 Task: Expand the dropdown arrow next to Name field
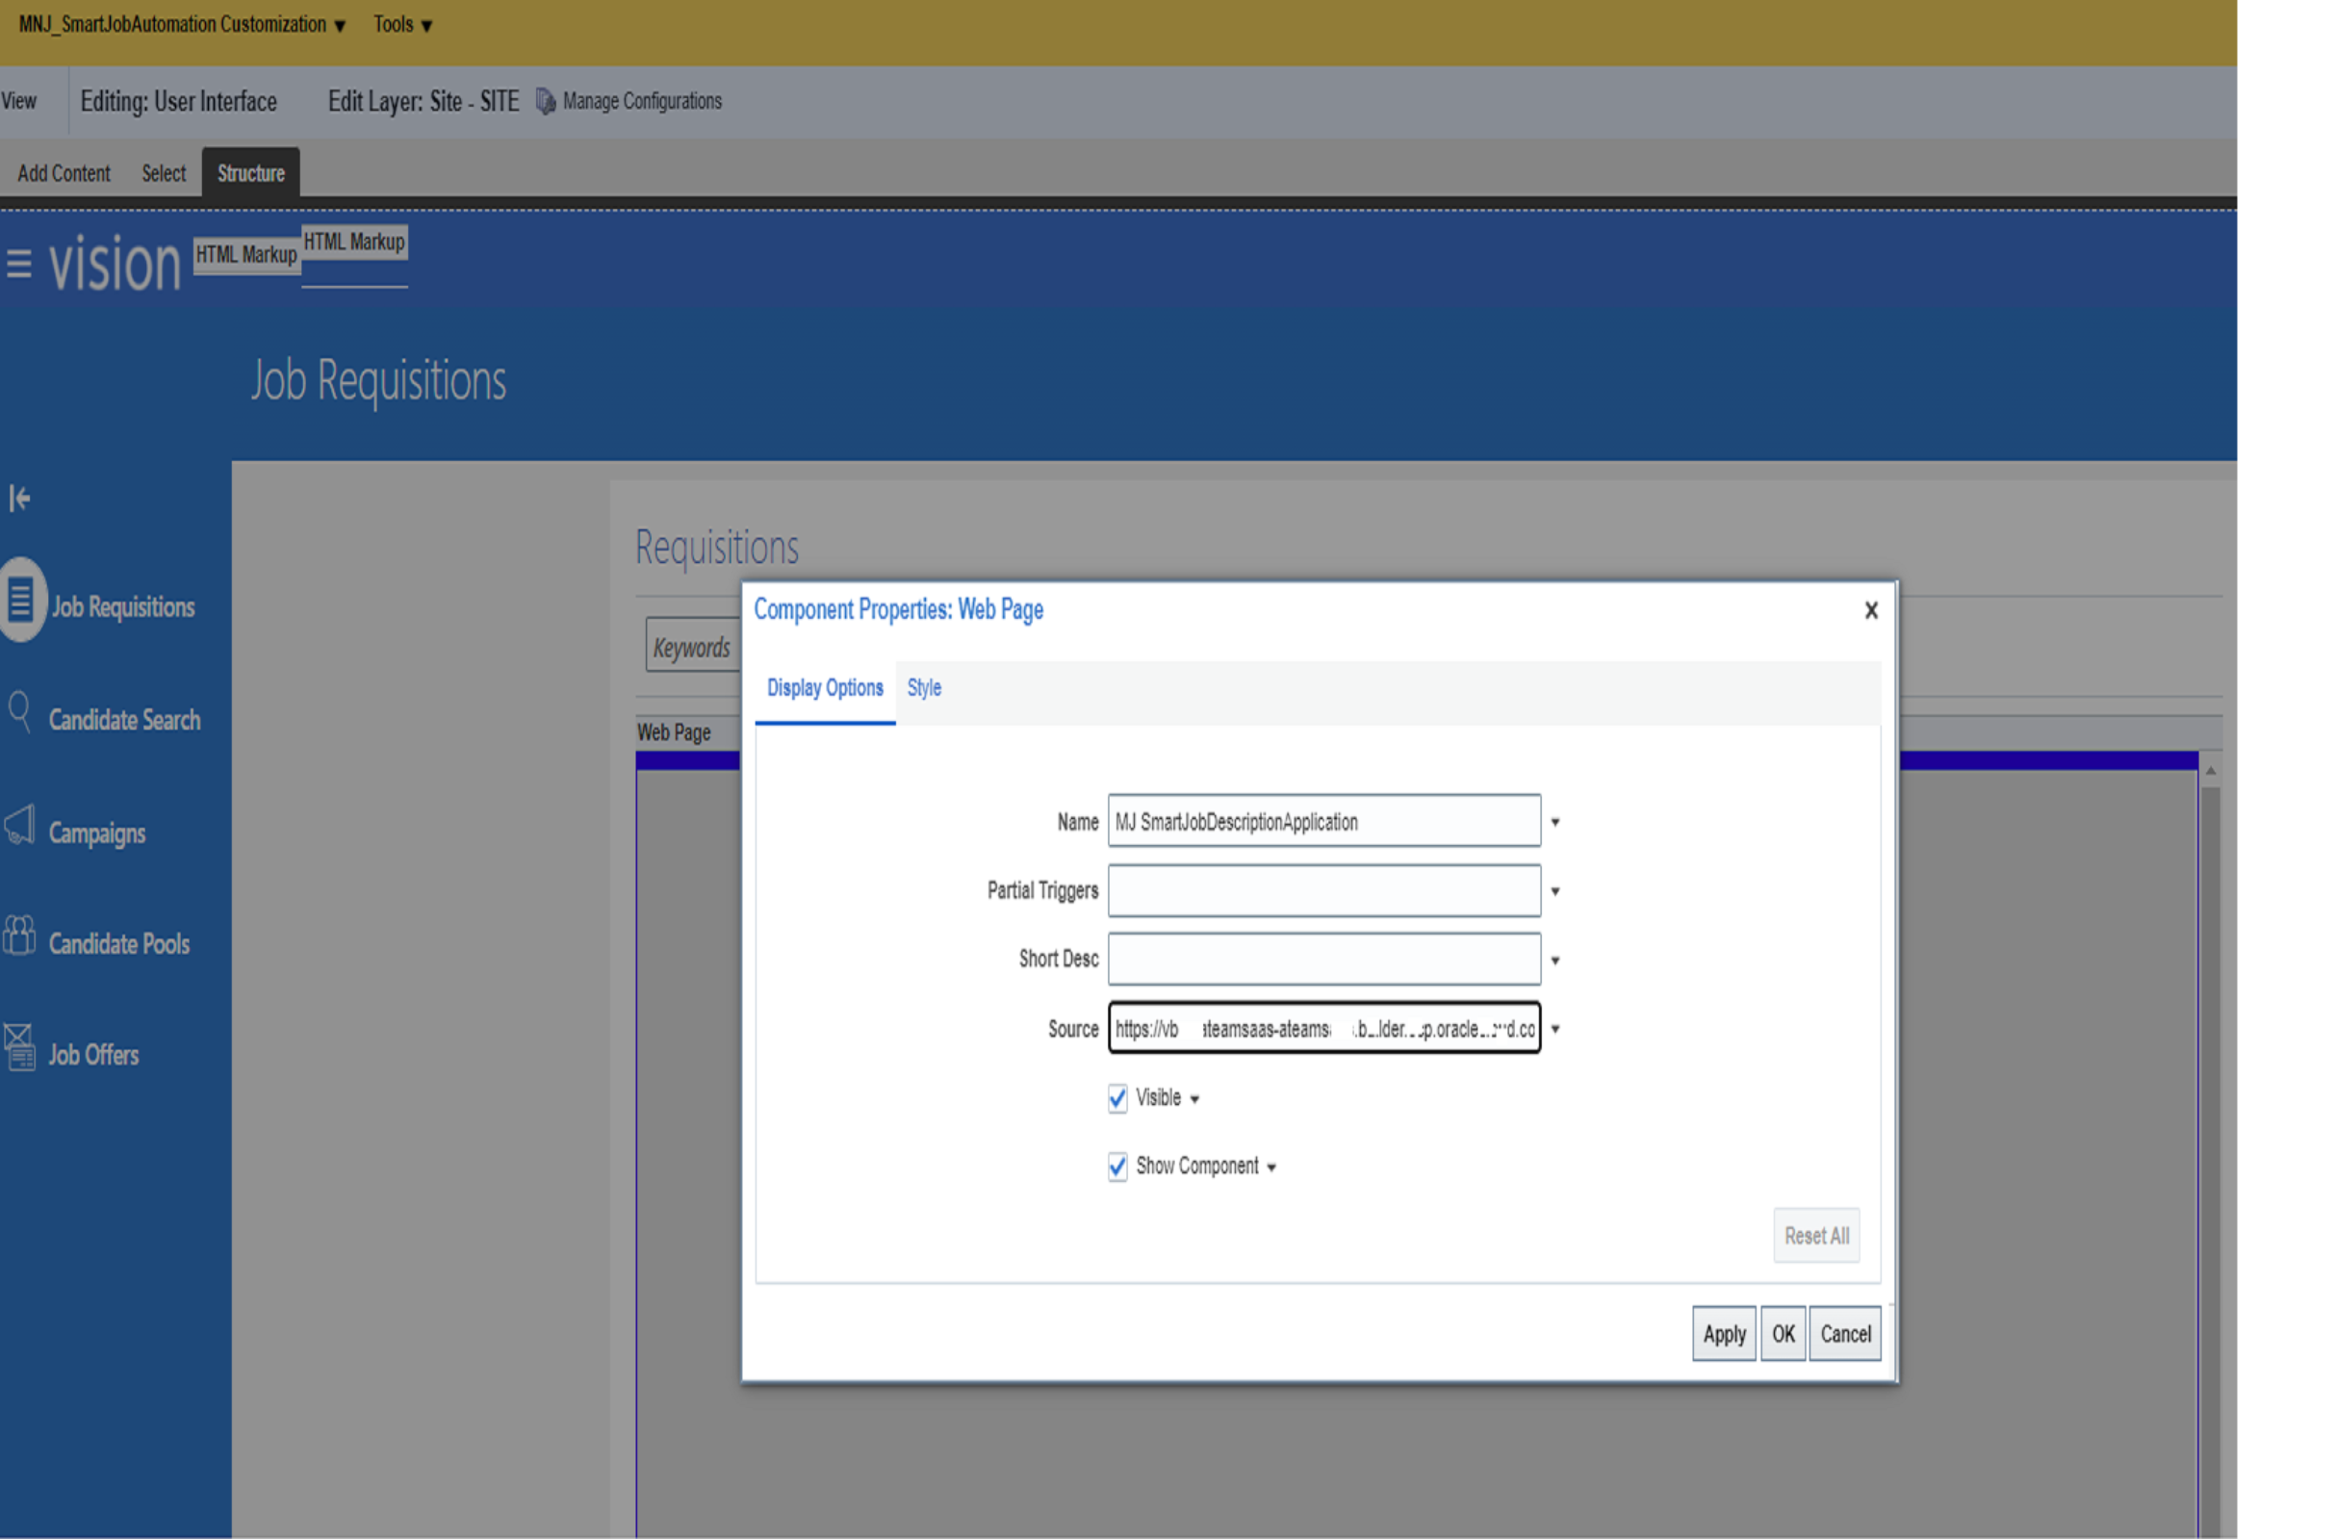coord(1555,822)
